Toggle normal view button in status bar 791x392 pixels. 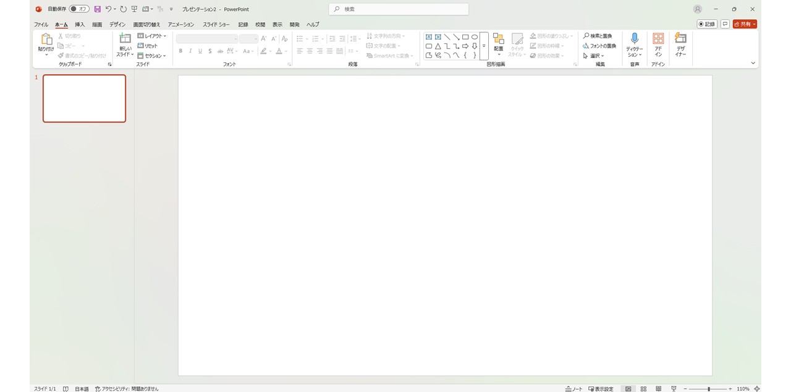point(628,389)
